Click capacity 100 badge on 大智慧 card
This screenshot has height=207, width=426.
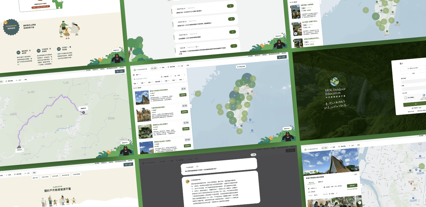(x=185, y=106)
